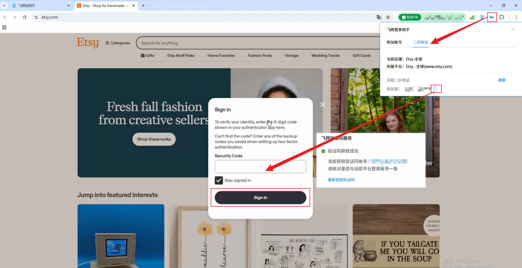Open Etsy Staff Picks link
522x268 pixels.
(181, 56)
